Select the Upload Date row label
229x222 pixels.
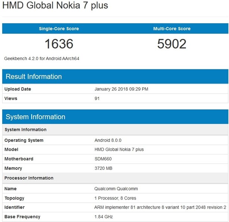pos(18,89)
